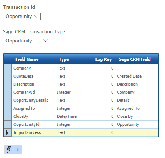Click the pencil edit icon

tap(8, 150)
